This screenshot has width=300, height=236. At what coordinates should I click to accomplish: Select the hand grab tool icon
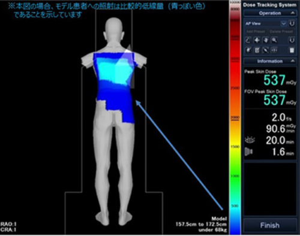point(266,40)
